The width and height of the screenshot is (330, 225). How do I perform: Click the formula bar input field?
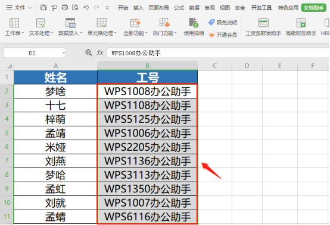click(x=218, y=53)
